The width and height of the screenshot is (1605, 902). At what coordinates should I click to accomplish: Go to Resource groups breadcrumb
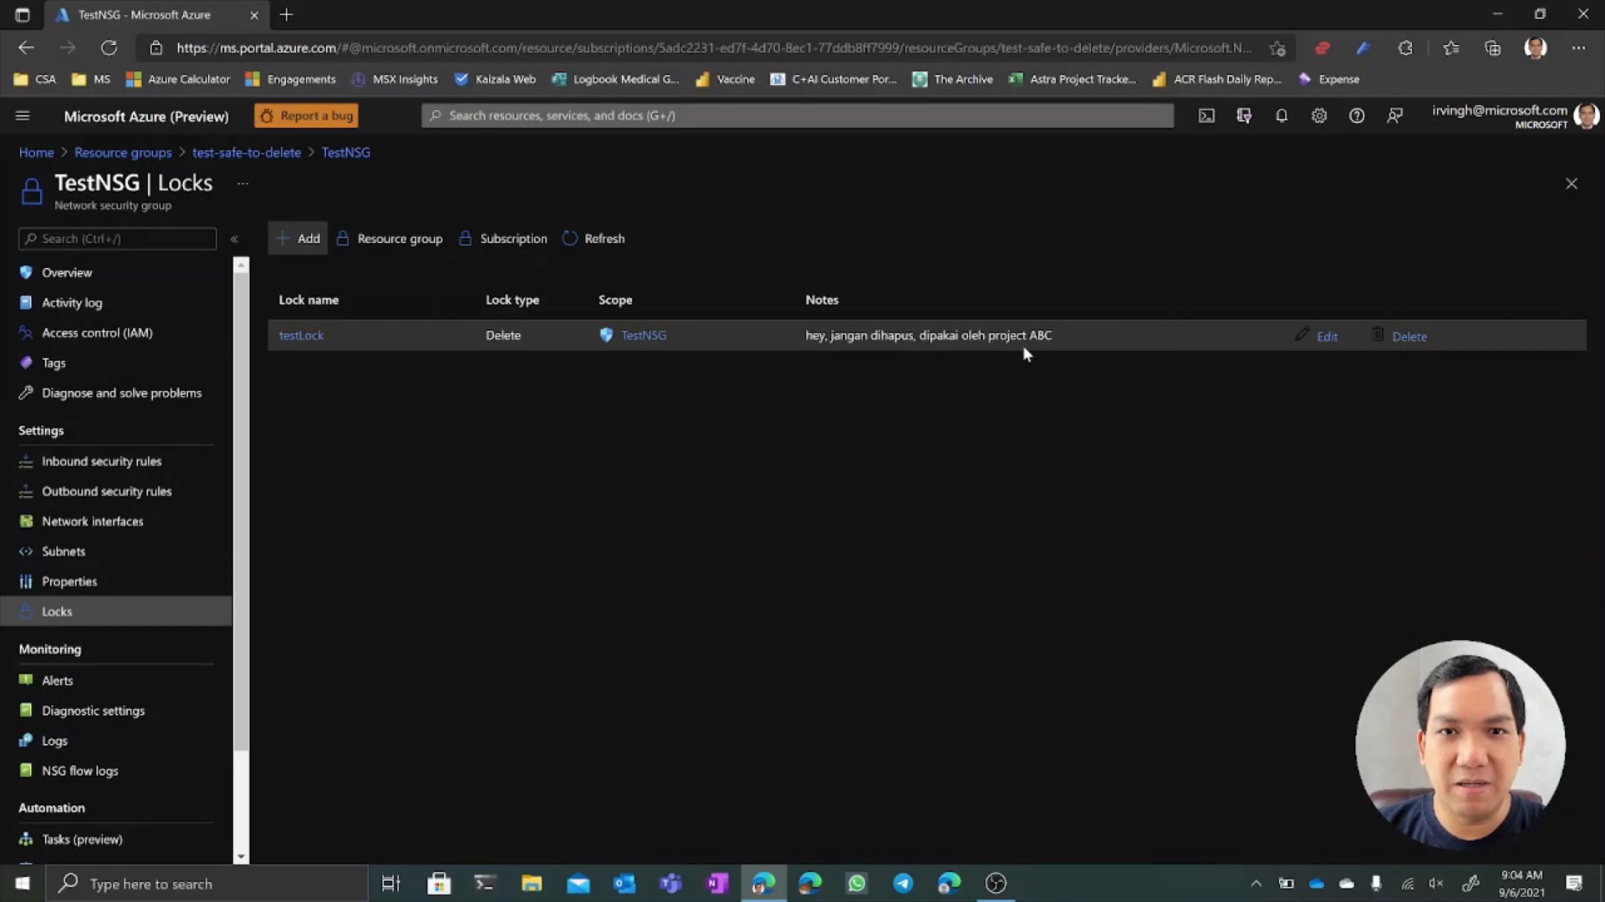pyautogui.click(x=123, y=152)
